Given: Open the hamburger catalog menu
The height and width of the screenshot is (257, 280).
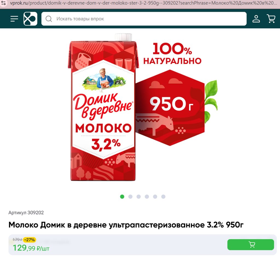Looking at the screenshot, I should 14,19.
